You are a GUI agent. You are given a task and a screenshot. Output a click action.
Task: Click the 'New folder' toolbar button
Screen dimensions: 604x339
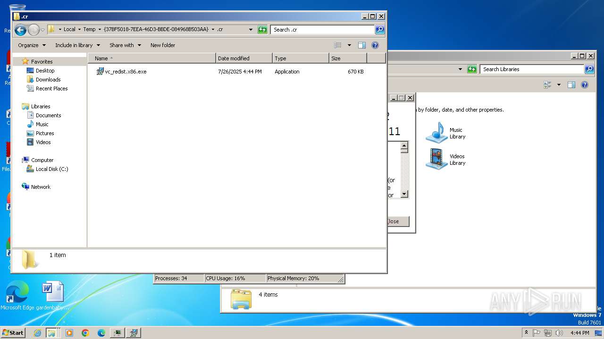coord(163,45)
